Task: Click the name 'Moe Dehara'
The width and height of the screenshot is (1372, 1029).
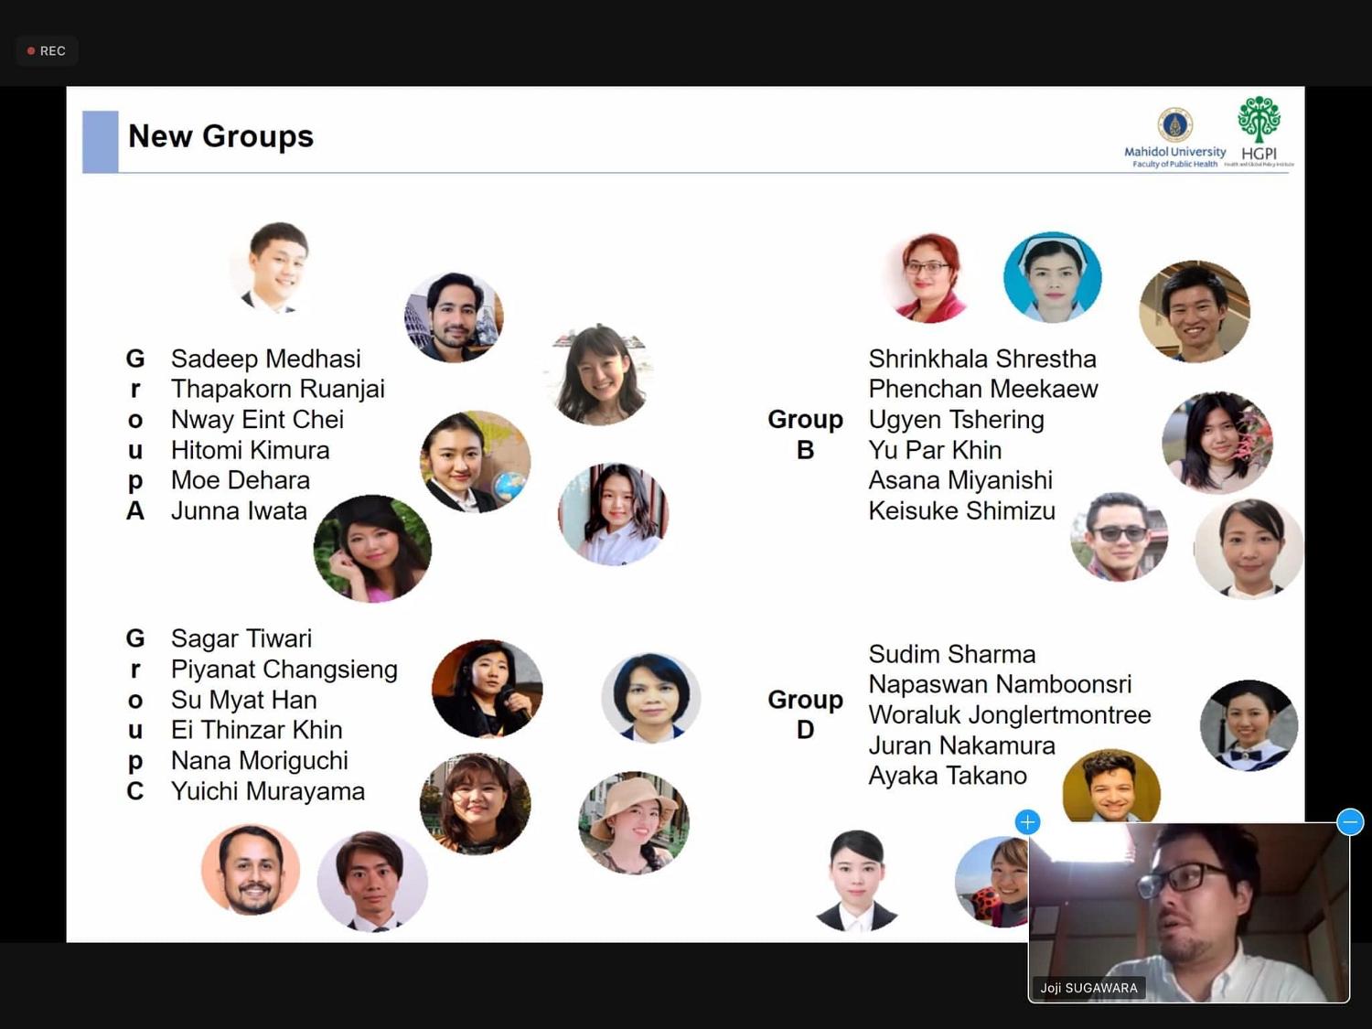Action: (x=241, y=480)
